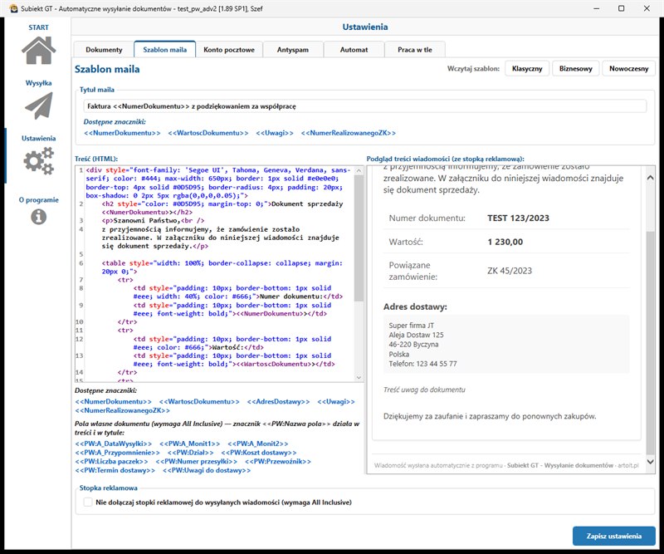The height and width of the screenshot is (554, 664).
Task: Go to START home icon
Action: click(38, 50)
